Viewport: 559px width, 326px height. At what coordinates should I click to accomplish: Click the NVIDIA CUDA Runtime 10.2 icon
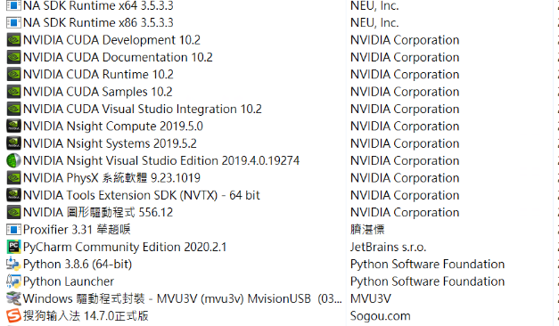point(13,74)
